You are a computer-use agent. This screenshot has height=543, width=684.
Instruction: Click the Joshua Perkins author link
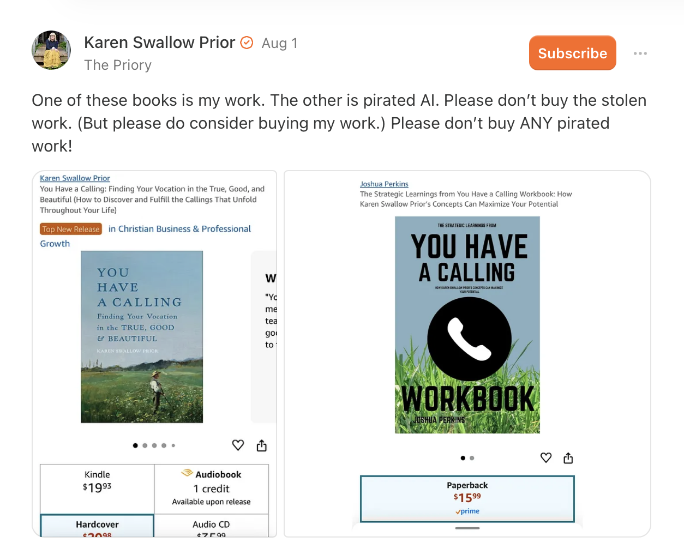pos(384,184)
